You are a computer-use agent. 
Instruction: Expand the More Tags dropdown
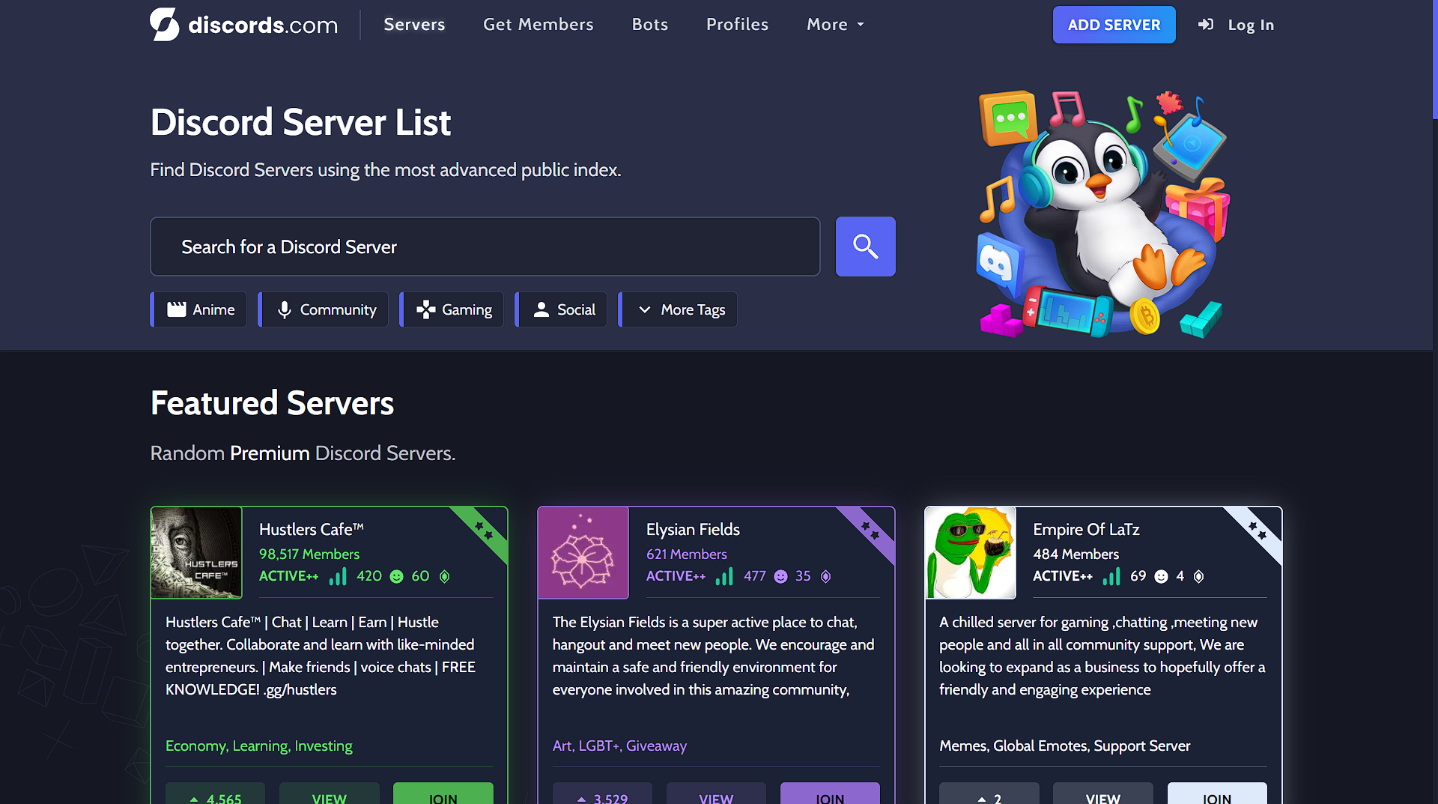679,309
